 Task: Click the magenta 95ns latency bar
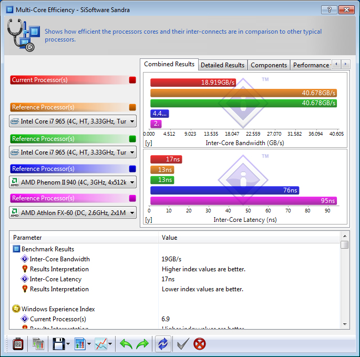point(244,200)
